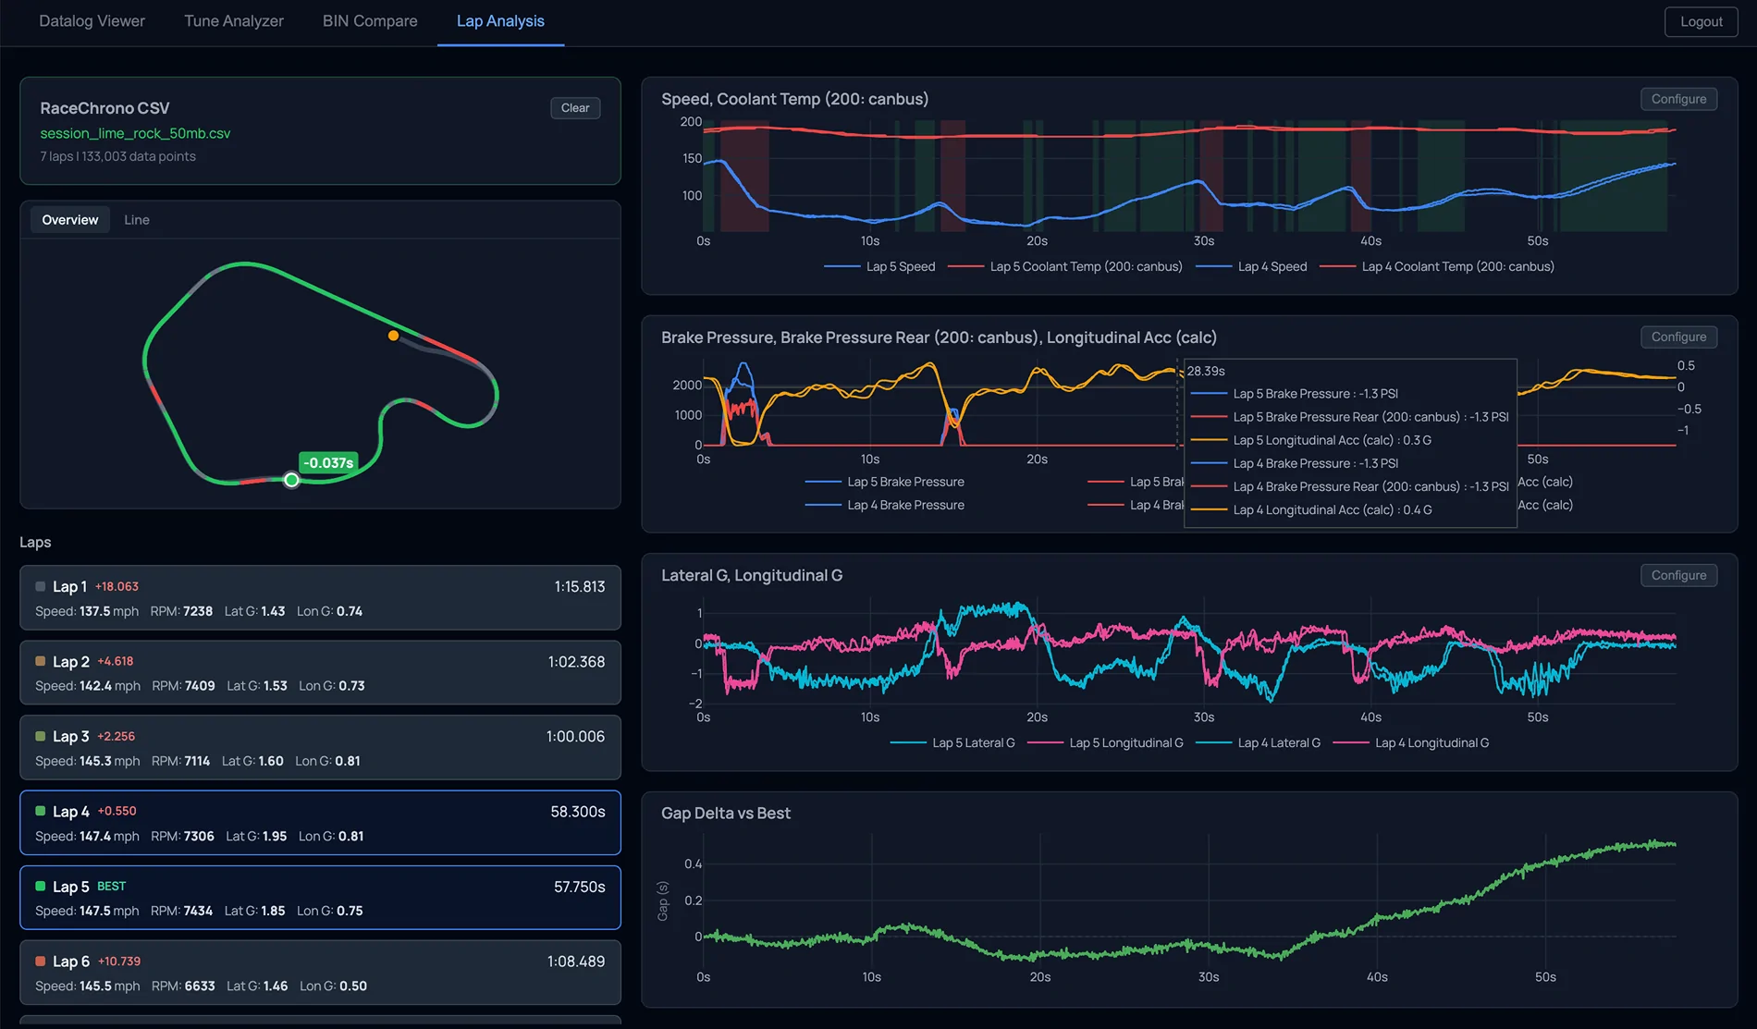1757x1029 pixels.
Task: Hide Lap 4 Longitudinal G series
Action: pyautogui.click(x=1411, y=742)
